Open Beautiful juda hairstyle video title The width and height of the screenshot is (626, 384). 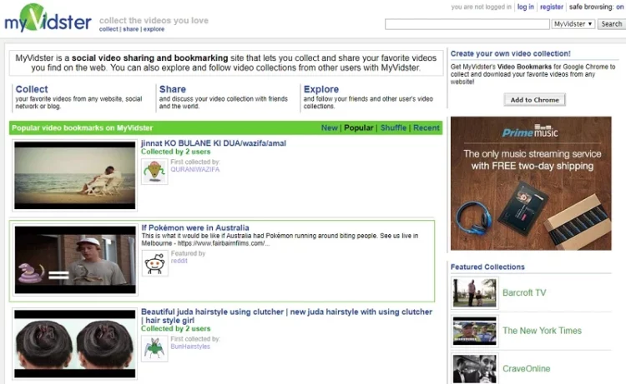click(x=286, y=316)
